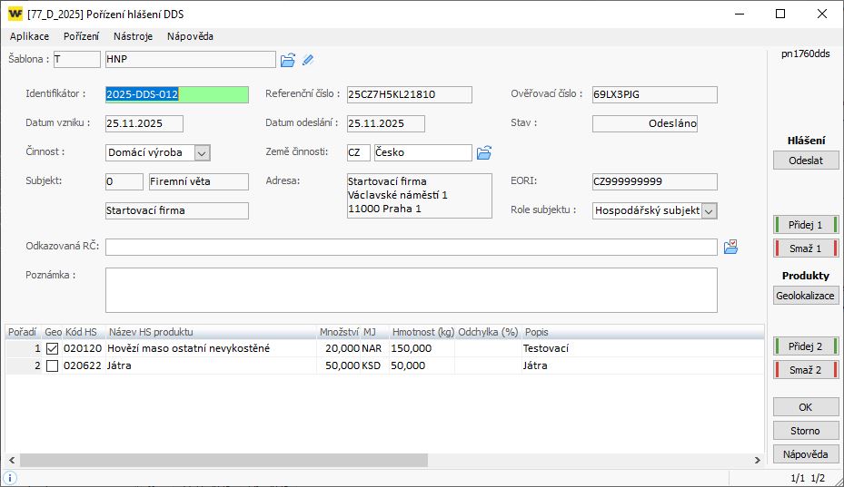Open the Pořízení menu
Screen dimensions: 844x487
click(81, 37)
